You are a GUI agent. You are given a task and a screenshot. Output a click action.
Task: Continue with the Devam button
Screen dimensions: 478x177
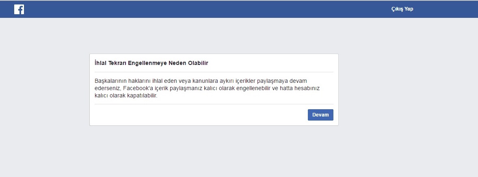[x=320, y=115]
